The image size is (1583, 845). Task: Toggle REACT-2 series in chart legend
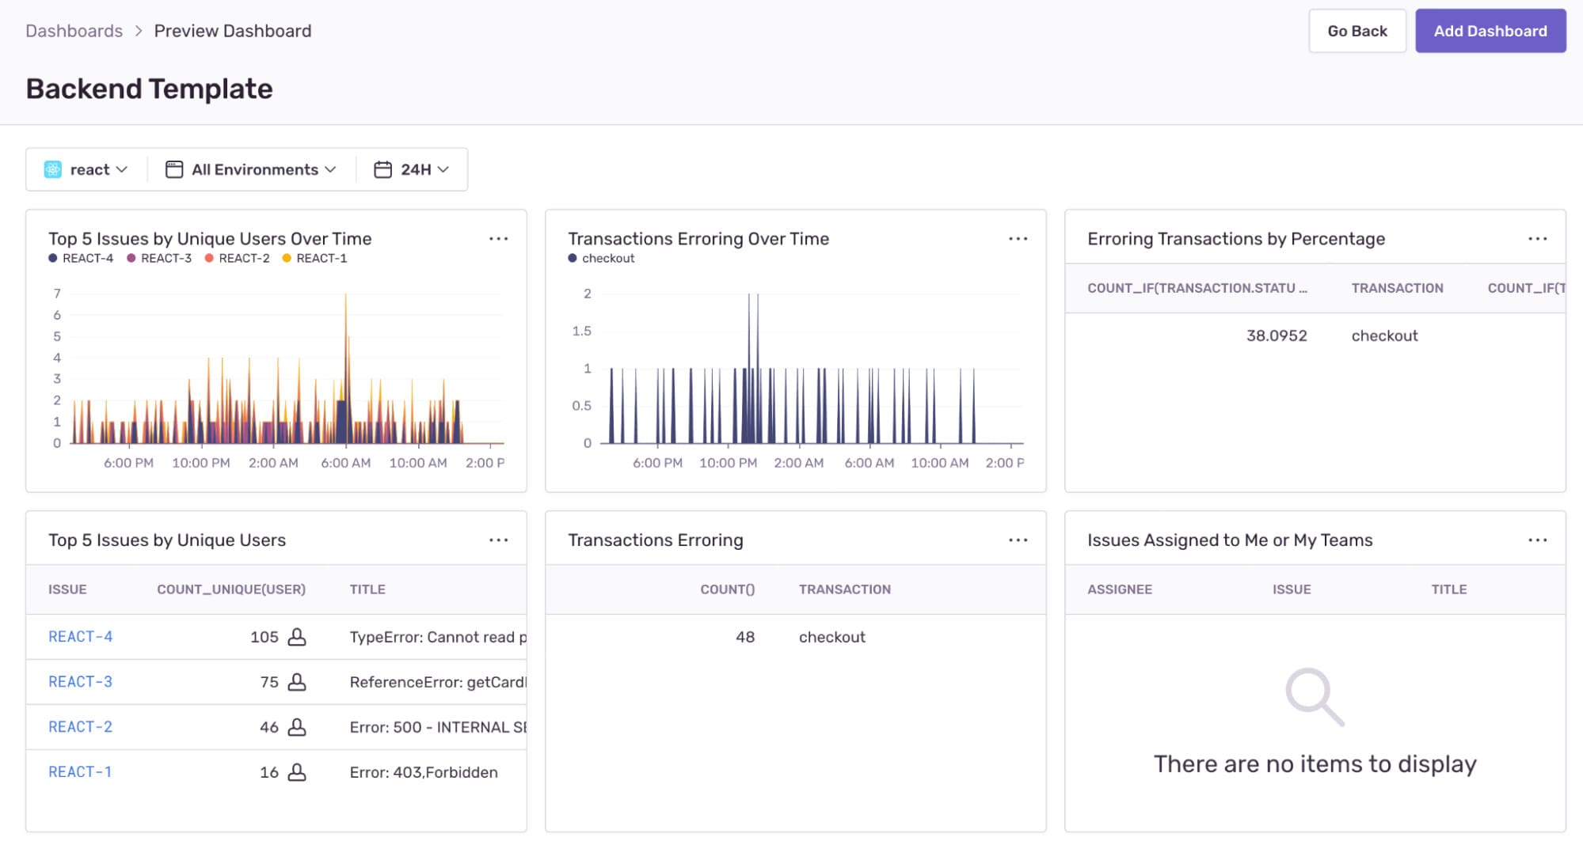[237, 259]
